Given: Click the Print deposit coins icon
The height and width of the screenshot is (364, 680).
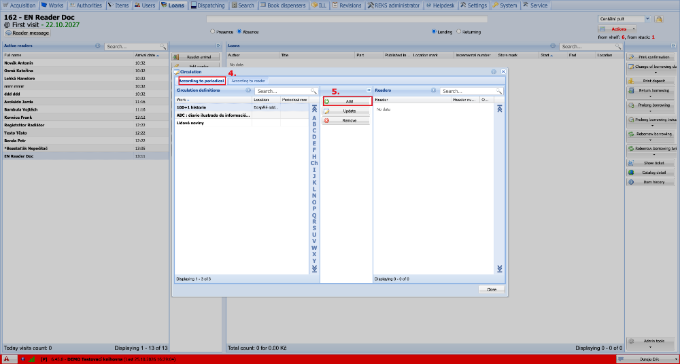Looking at the screenshot, I should (x=632, y=81).
